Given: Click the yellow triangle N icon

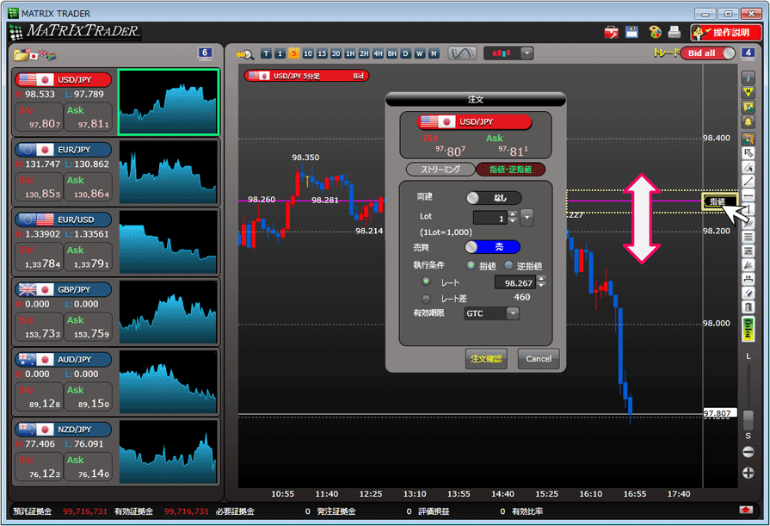Looking at the screenshot, I should click(748, 92).
